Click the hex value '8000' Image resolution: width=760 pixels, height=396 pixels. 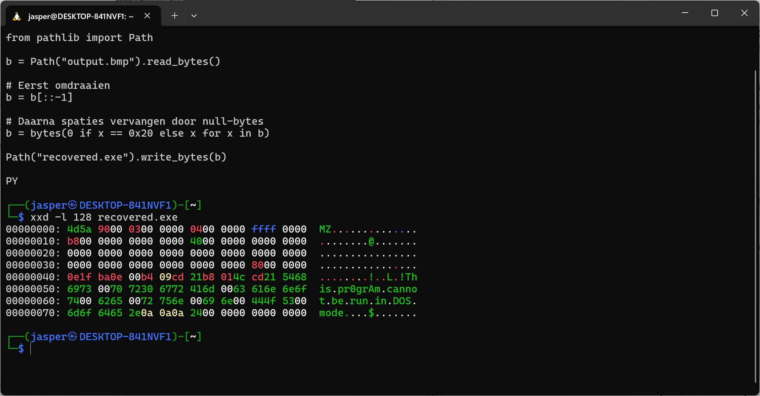[x=264, y=265]
